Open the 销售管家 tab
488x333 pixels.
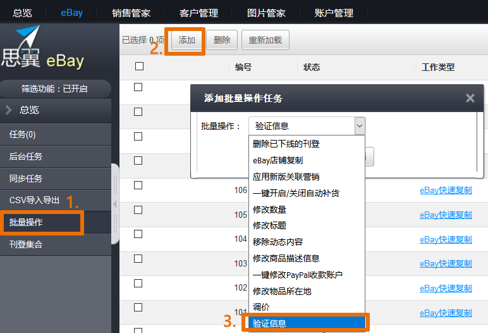[x=131, y=13]
